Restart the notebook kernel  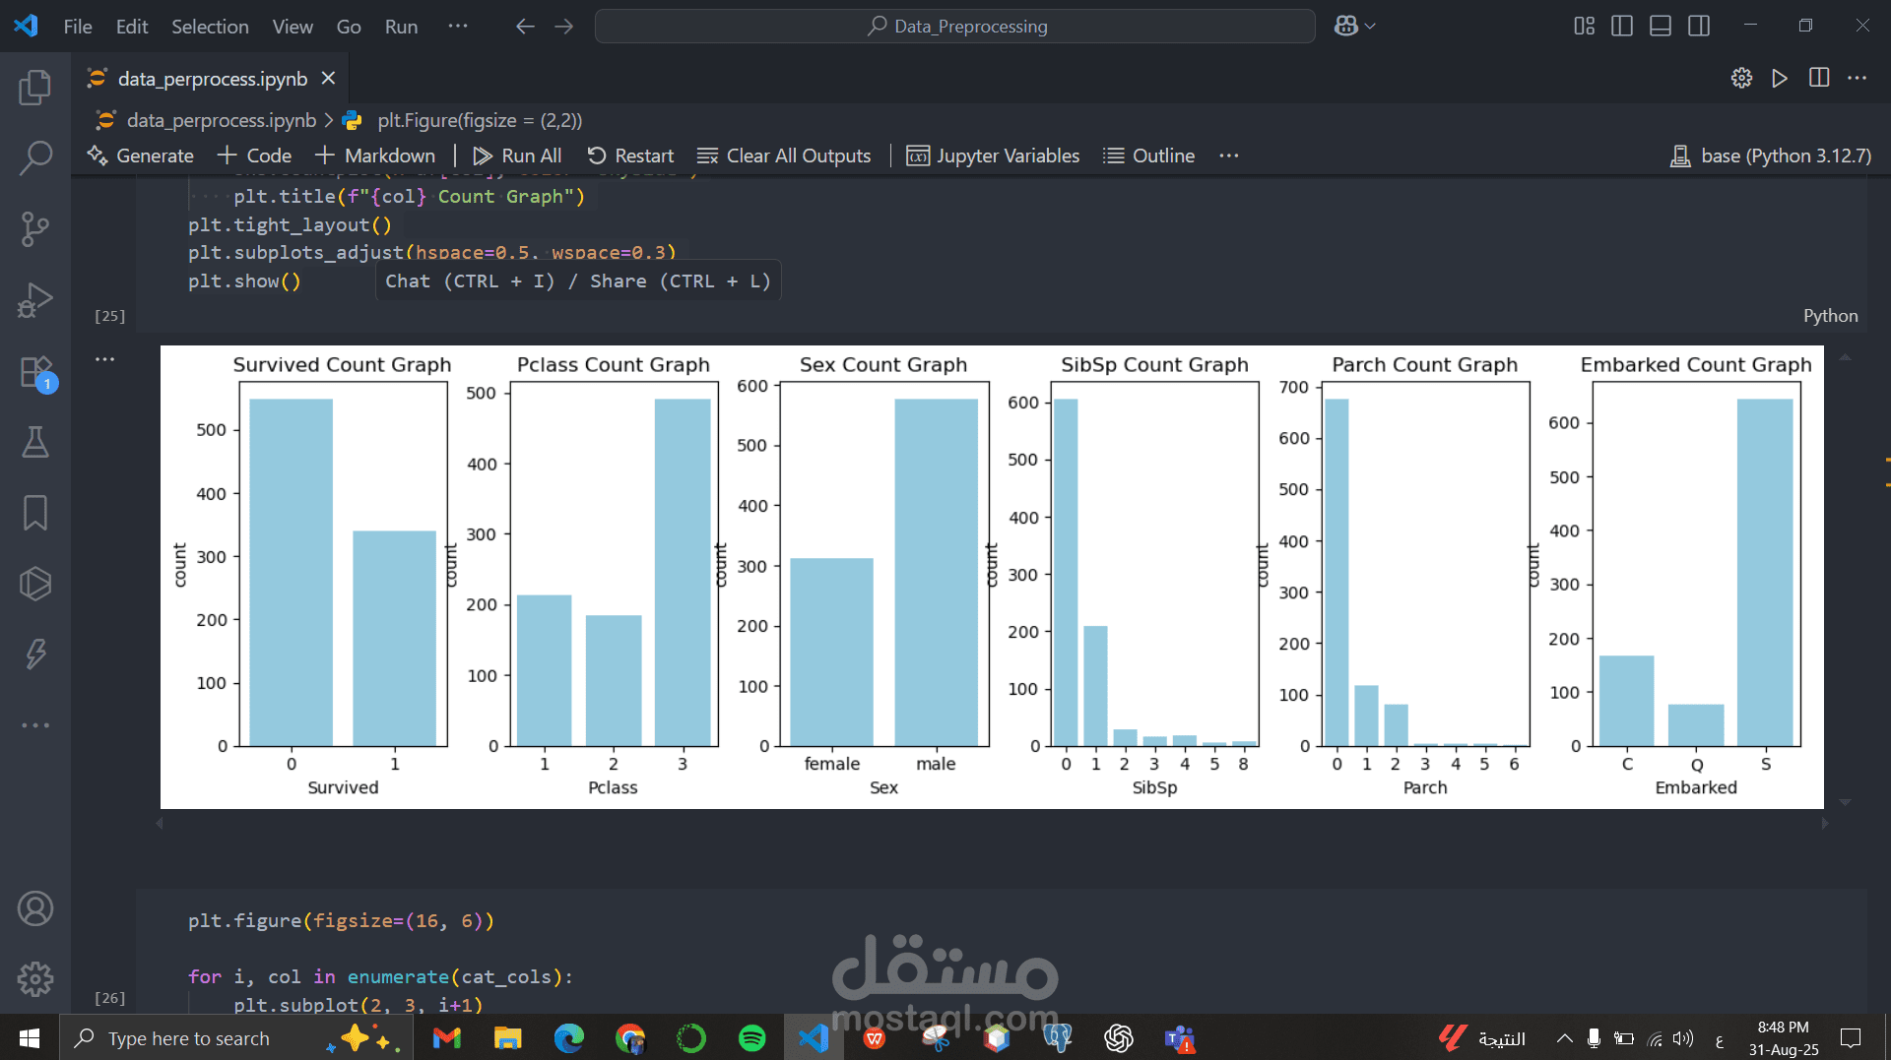630,156
